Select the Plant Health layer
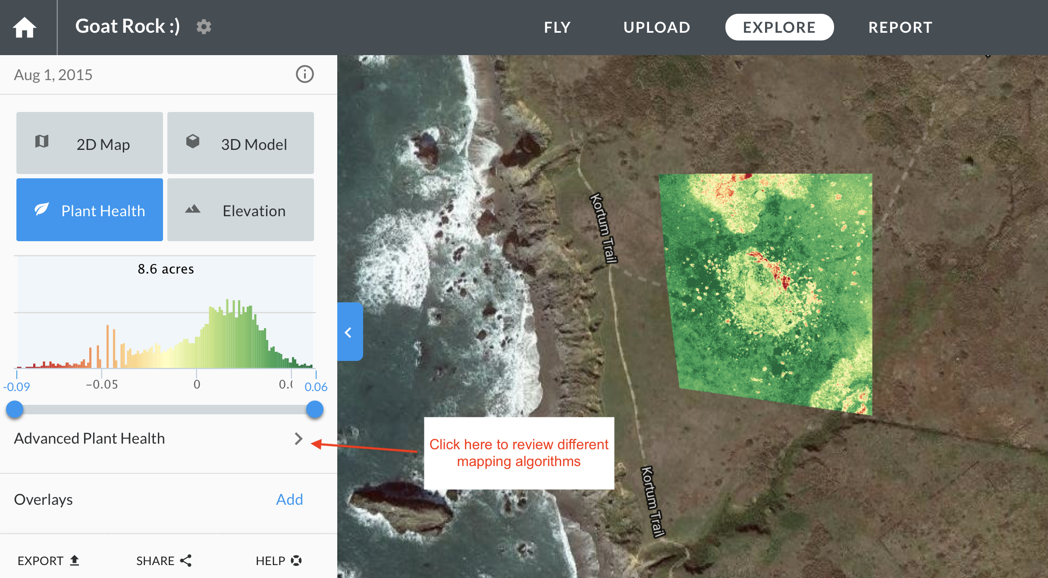The image size is (1048, 578). [90, 210]
